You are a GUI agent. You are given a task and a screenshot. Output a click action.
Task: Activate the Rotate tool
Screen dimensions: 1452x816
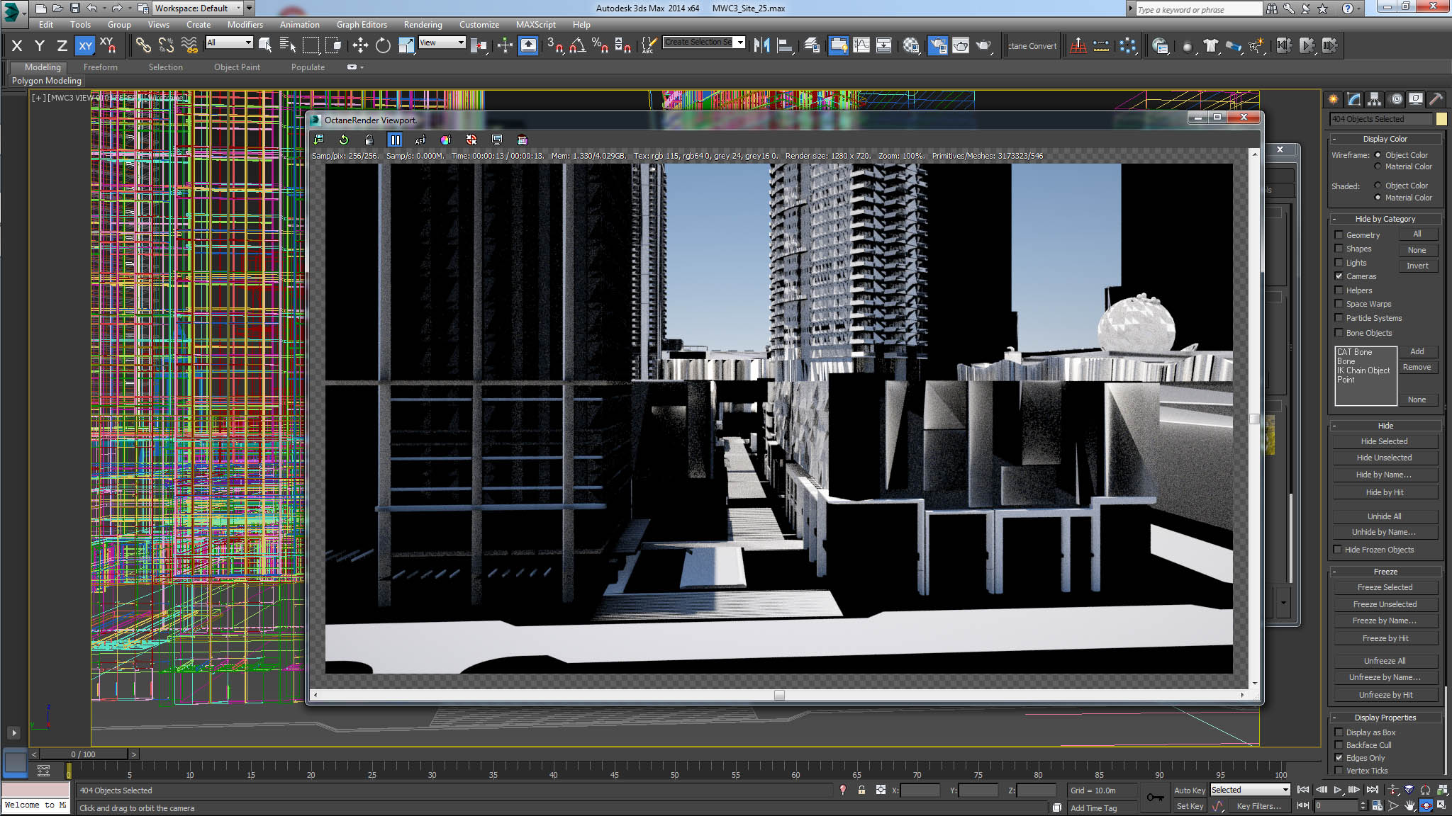pos(383,46)
